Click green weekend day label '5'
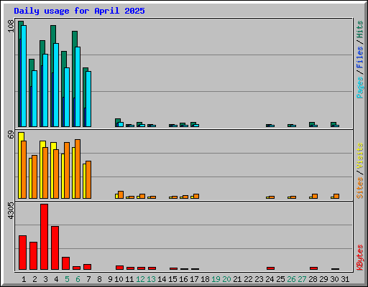 pyautogui.click(x=67, y=279)
